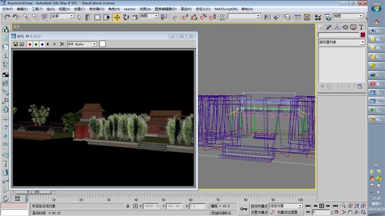Open the 工具(T) menu
Screen dimensions: 385x216
click(37, 9)
